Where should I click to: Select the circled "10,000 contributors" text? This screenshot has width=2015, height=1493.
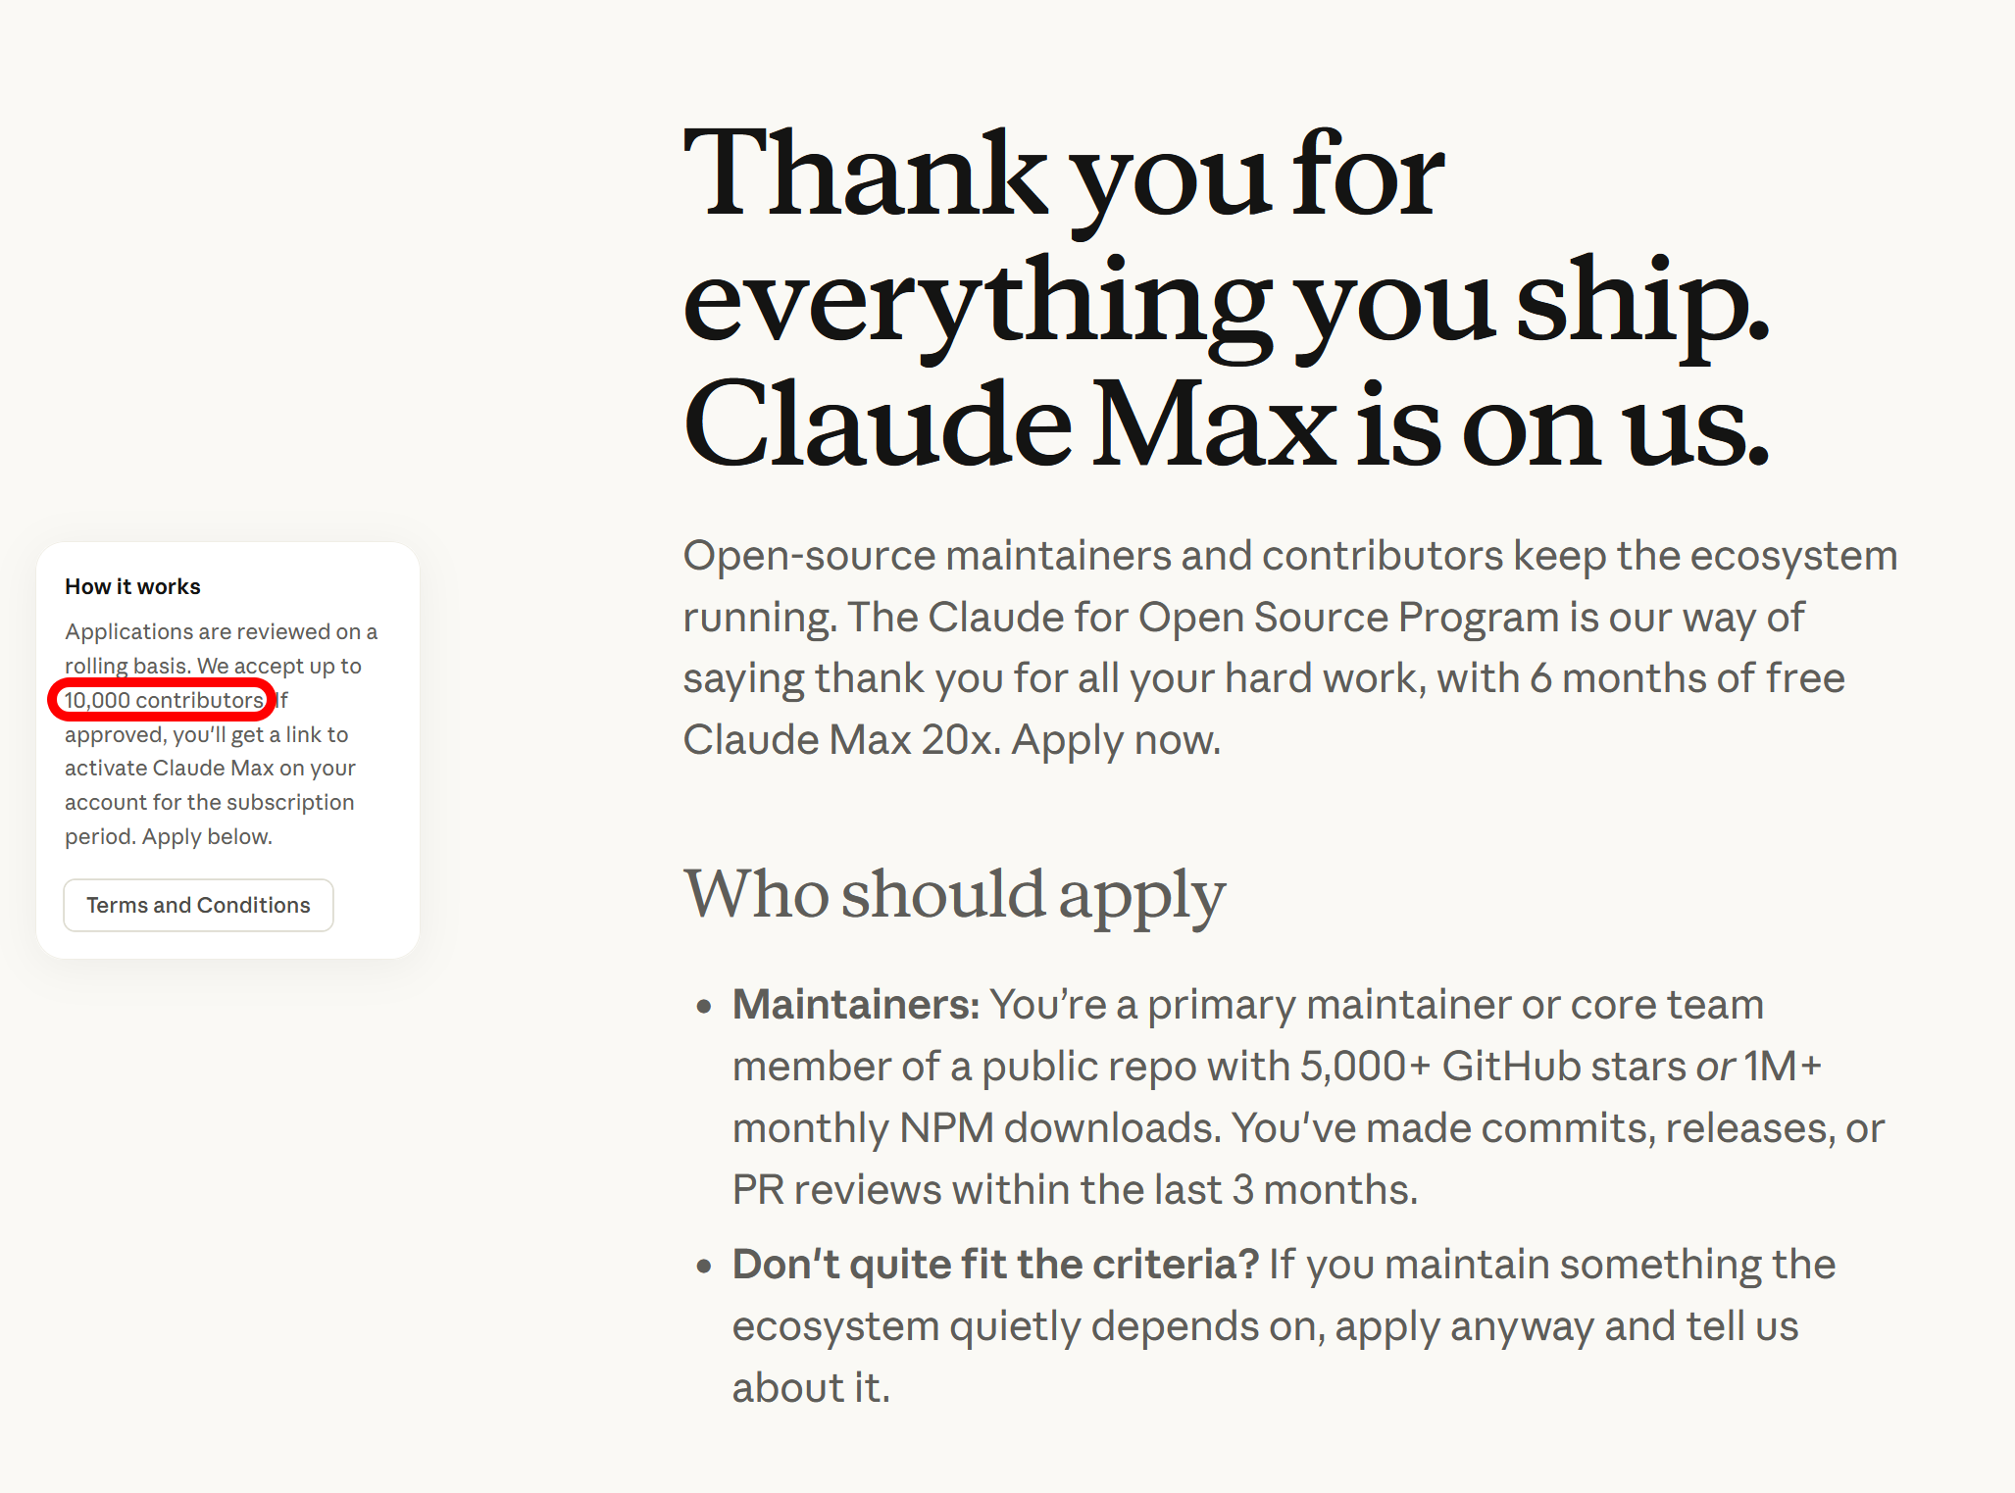(x=164, y=700)
